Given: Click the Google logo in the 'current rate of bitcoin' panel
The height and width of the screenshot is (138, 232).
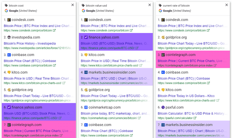Looking at the screenshot, I should (160, 11).
